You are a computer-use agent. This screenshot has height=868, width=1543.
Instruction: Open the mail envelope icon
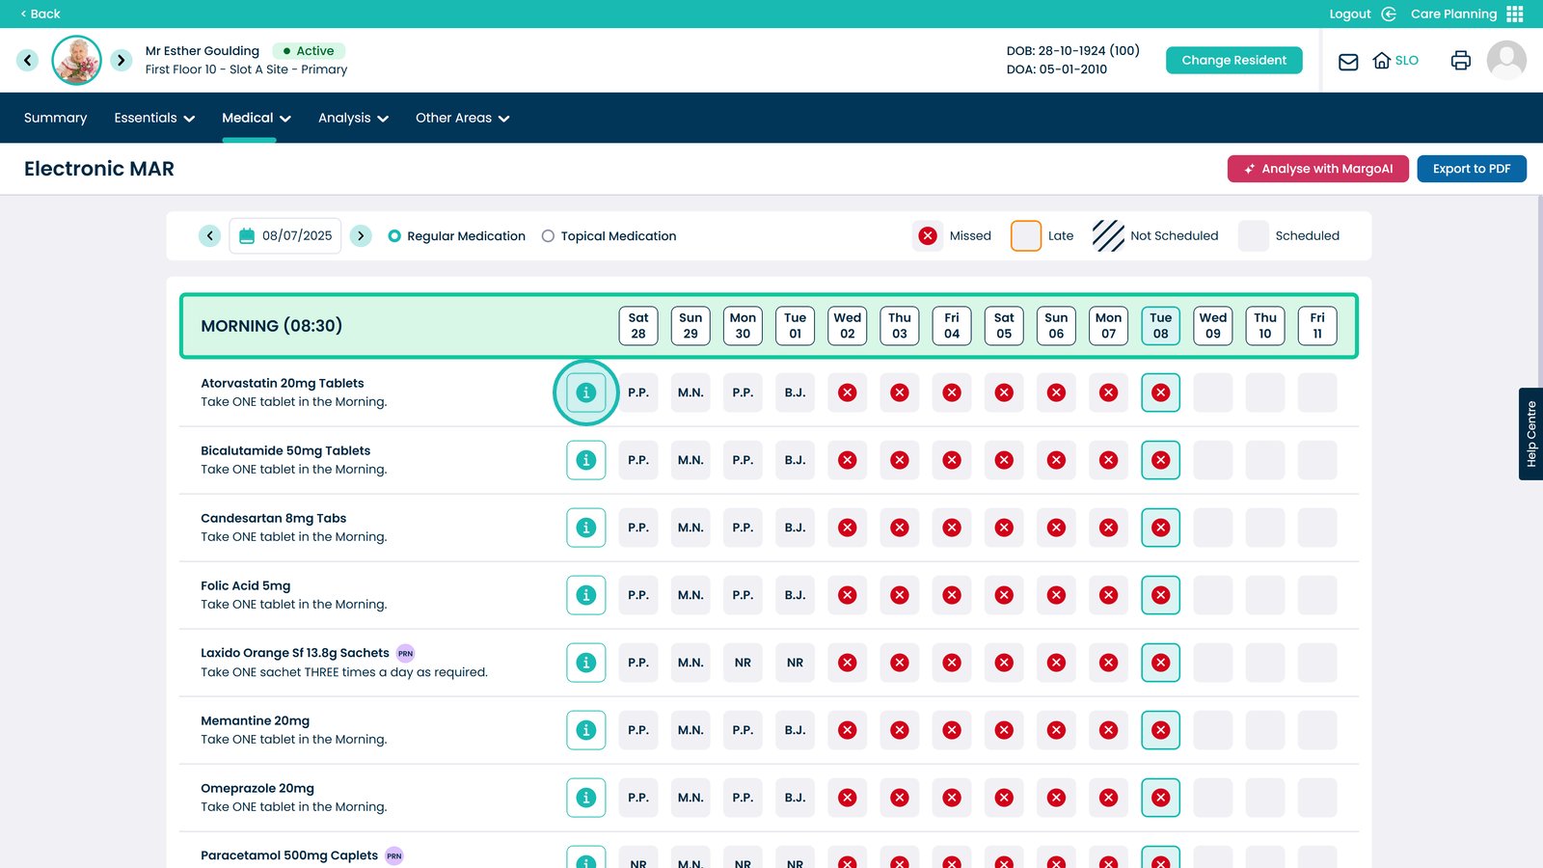(1348, 61)
